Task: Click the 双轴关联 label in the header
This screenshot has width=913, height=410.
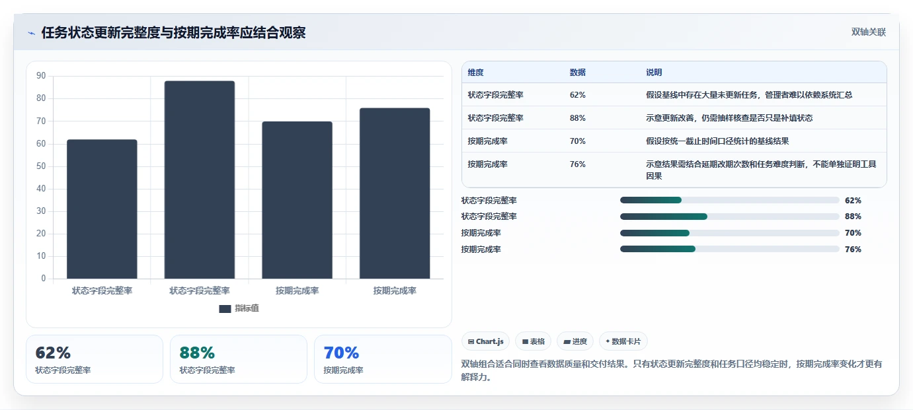Action: [x=868, y=32]
